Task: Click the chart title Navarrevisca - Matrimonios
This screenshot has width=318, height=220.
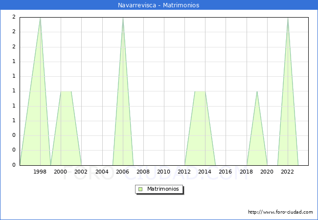Action: (x=159, y=5)
